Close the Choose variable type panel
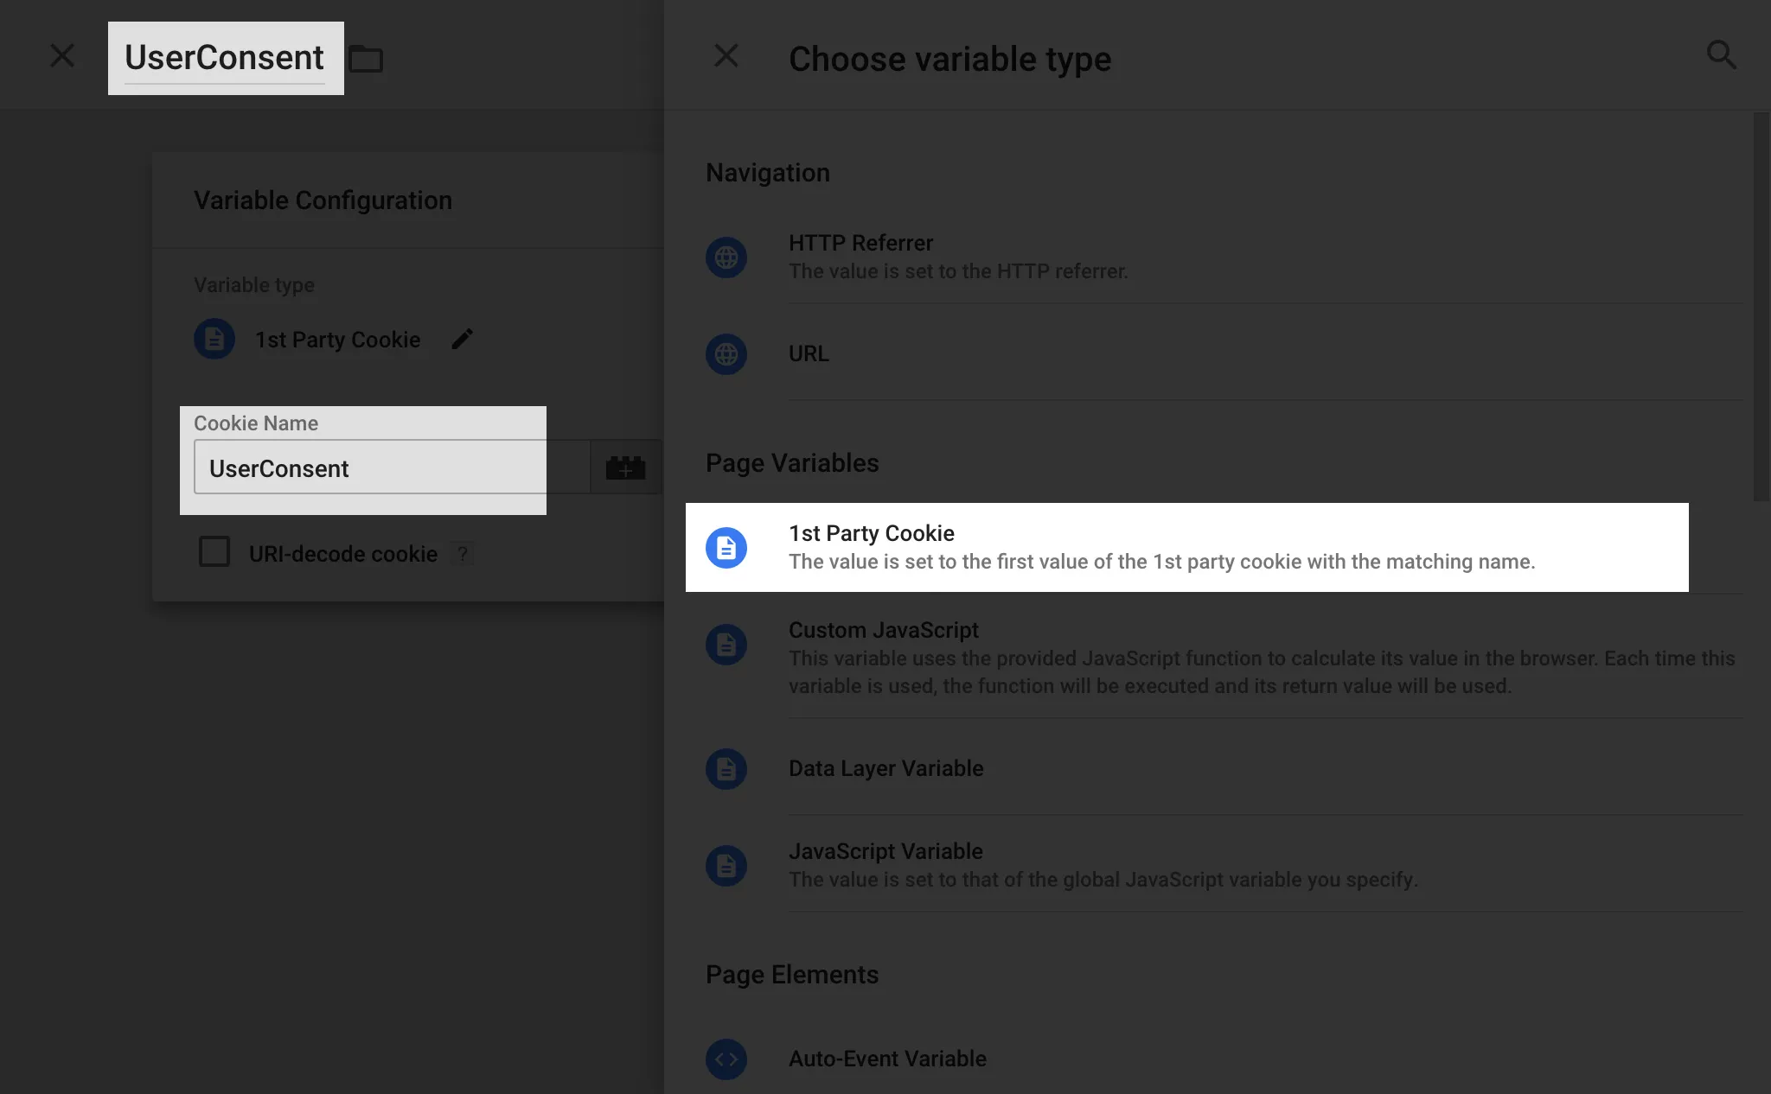Image resolution: width=1771 pixels, height=1094 pixels. (727, 54)
